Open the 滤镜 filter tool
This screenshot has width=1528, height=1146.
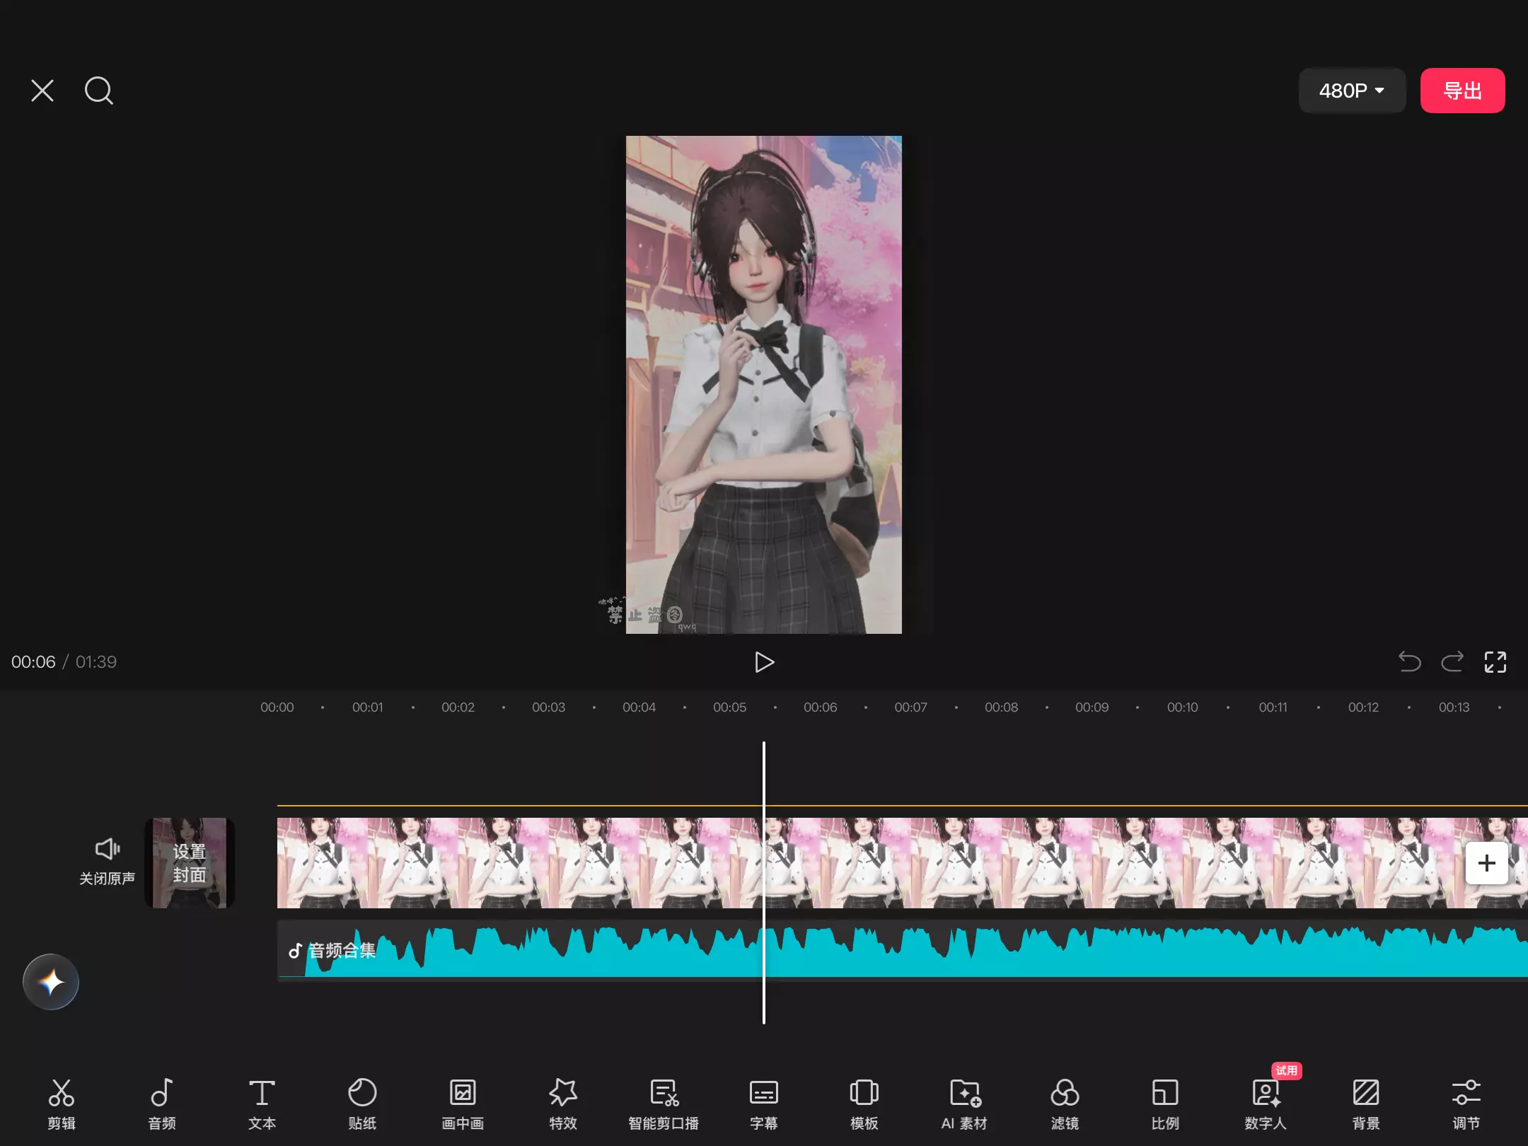click(1065, 1102)
